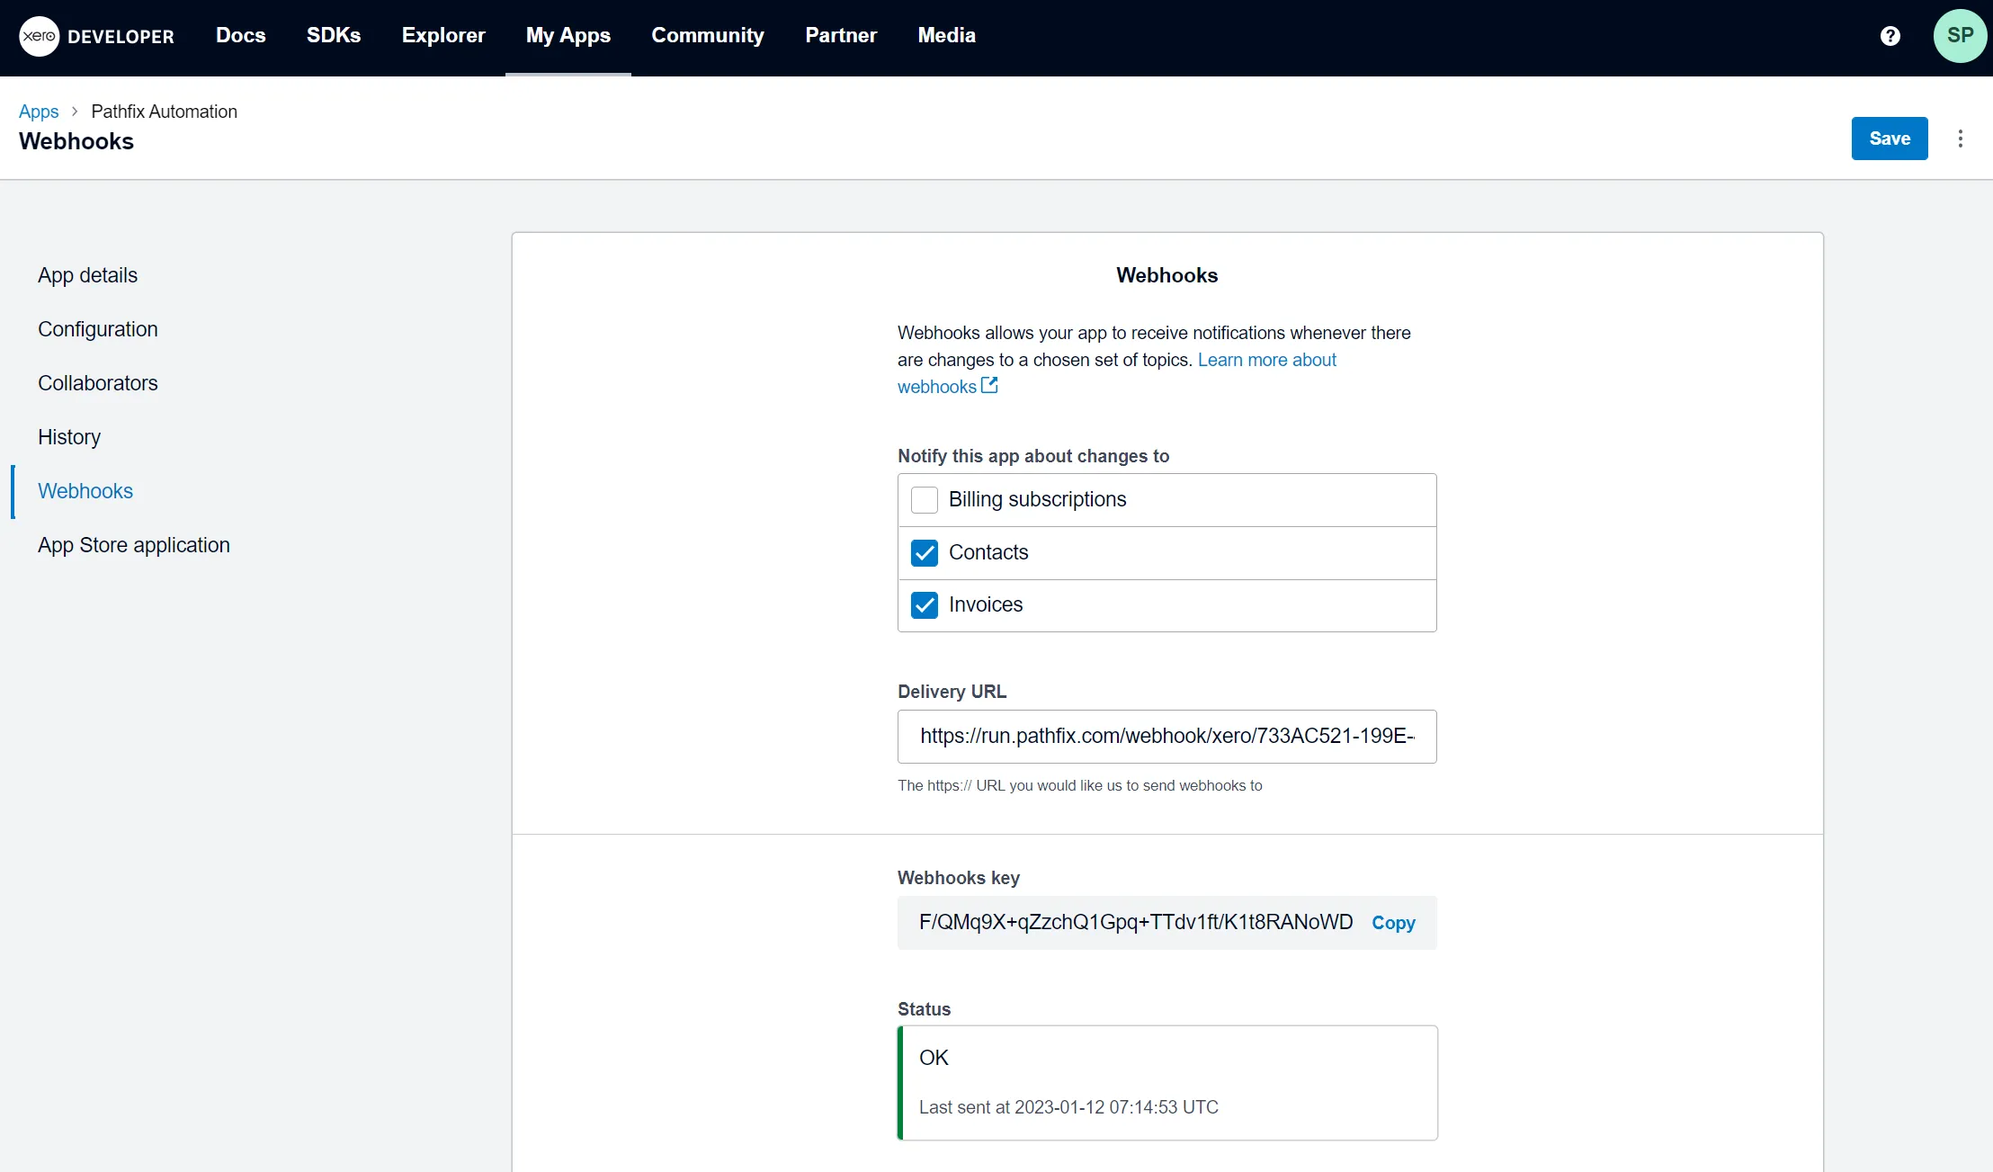The width and height of the screenshot is (1993, 1172).
Task: Open Collaborators in the sidebar
Action: coord(97,383)
